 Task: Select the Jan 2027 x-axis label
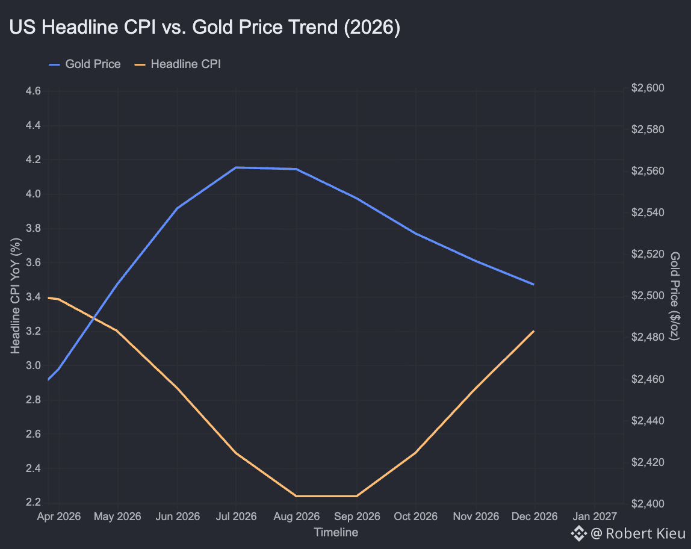(595, 516)
